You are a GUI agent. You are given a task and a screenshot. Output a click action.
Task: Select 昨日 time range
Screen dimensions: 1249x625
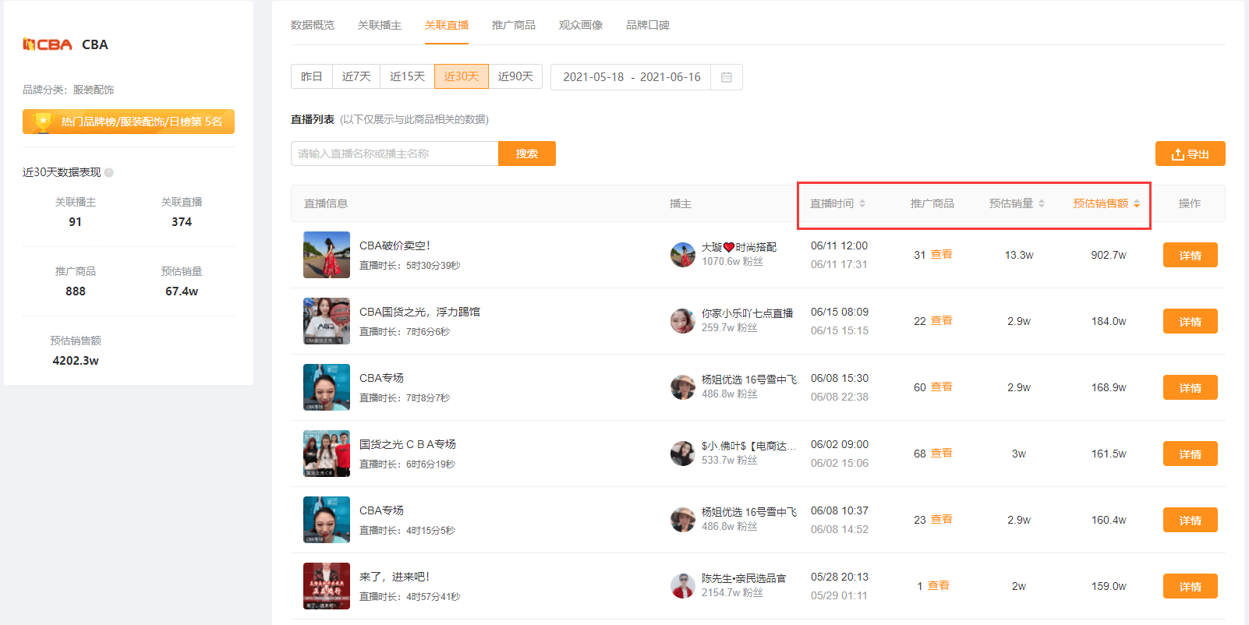coord(312,76)
